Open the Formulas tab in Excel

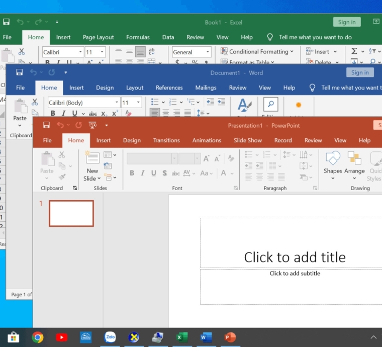(x=138, y=37)
